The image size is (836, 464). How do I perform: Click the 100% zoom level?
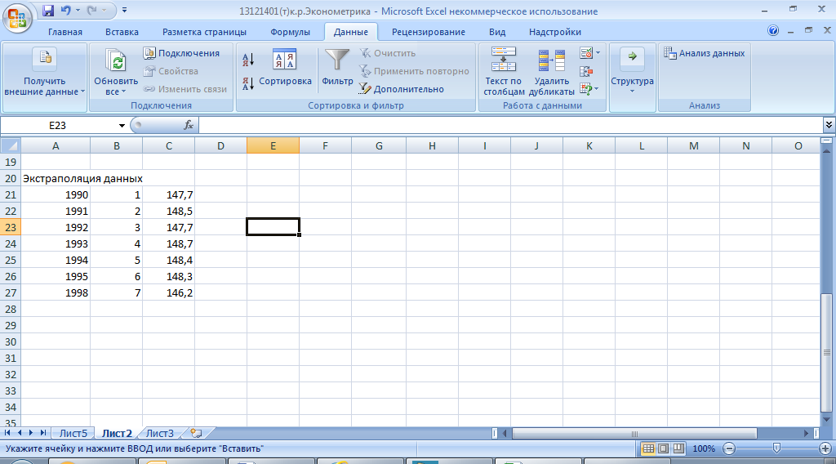point(704,449)
